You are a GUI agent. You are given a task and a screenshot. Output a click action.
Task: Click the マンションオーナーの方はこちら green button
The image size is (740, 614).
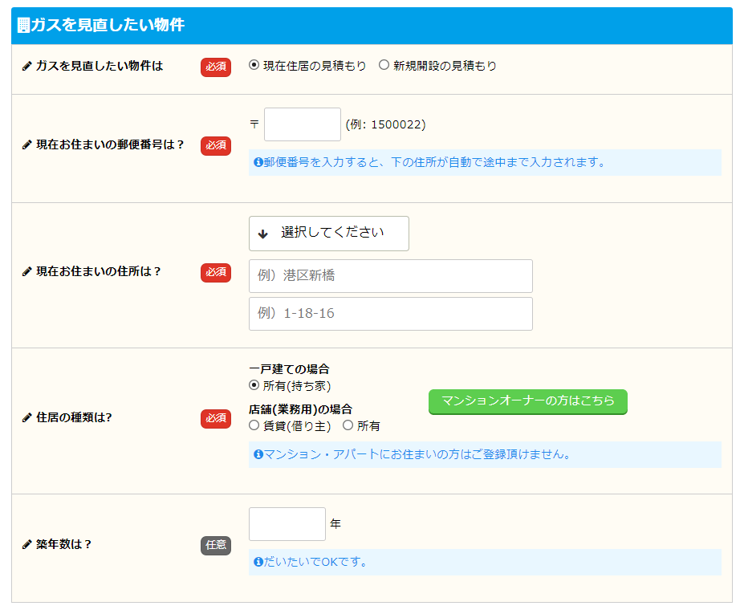(x=528, y=402)
